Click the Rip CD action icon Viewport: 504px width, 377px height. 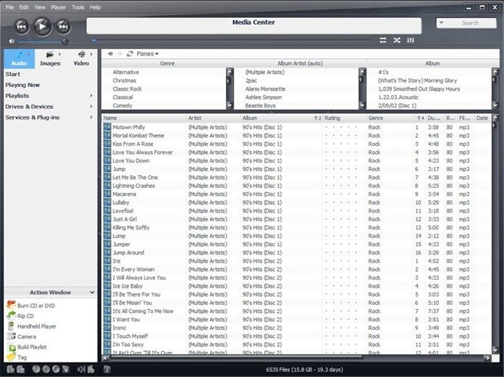click(12, 316)
